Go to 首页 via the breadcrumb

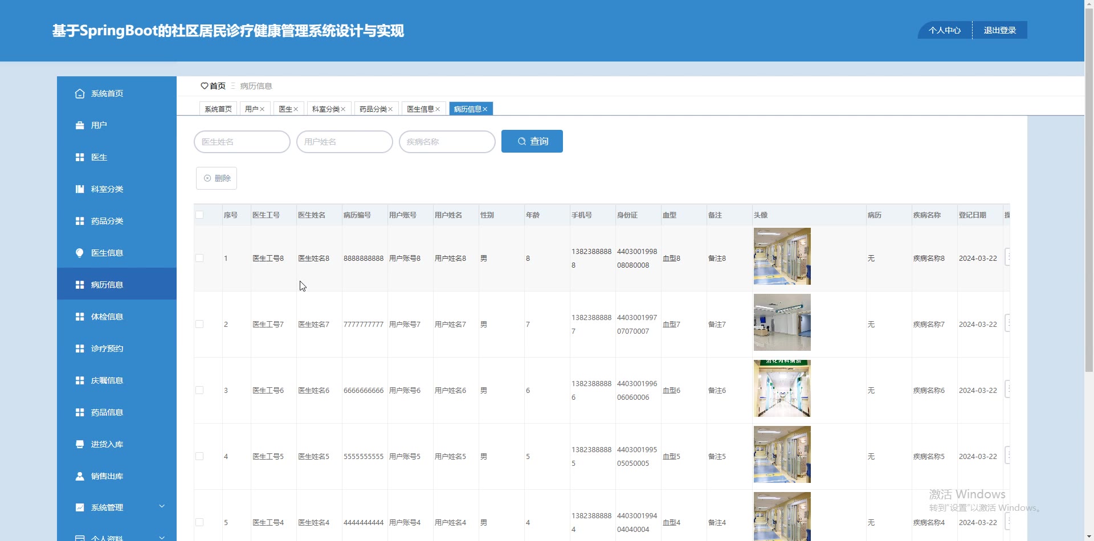pyautogui.click(x=218, y=86)
